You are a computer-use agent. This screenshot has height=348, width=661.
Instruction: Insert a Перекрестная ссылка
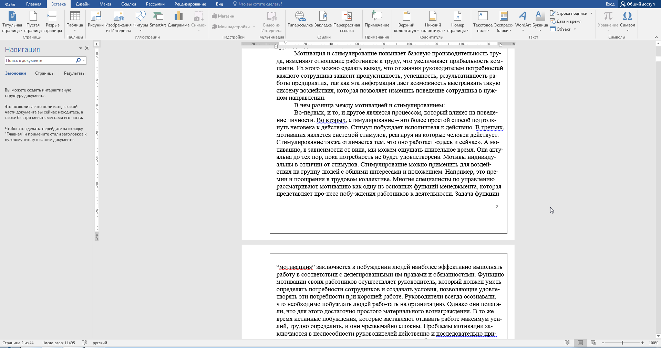click(347, 22)
